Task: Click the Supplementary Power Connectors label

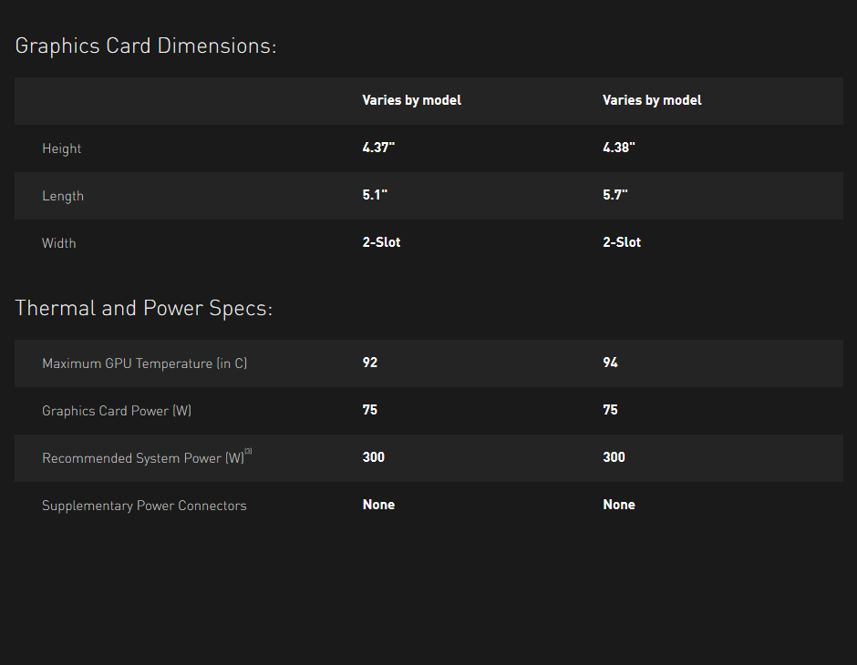Action: click(x=144, y=506)
